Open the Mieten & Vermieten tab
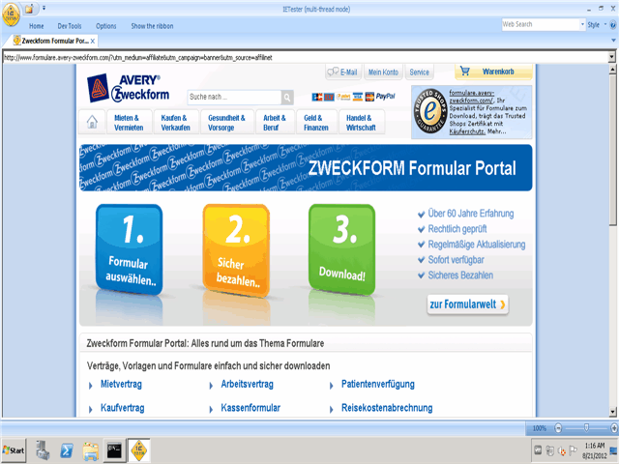Viewport: 619px width, 464px height. 129,123
